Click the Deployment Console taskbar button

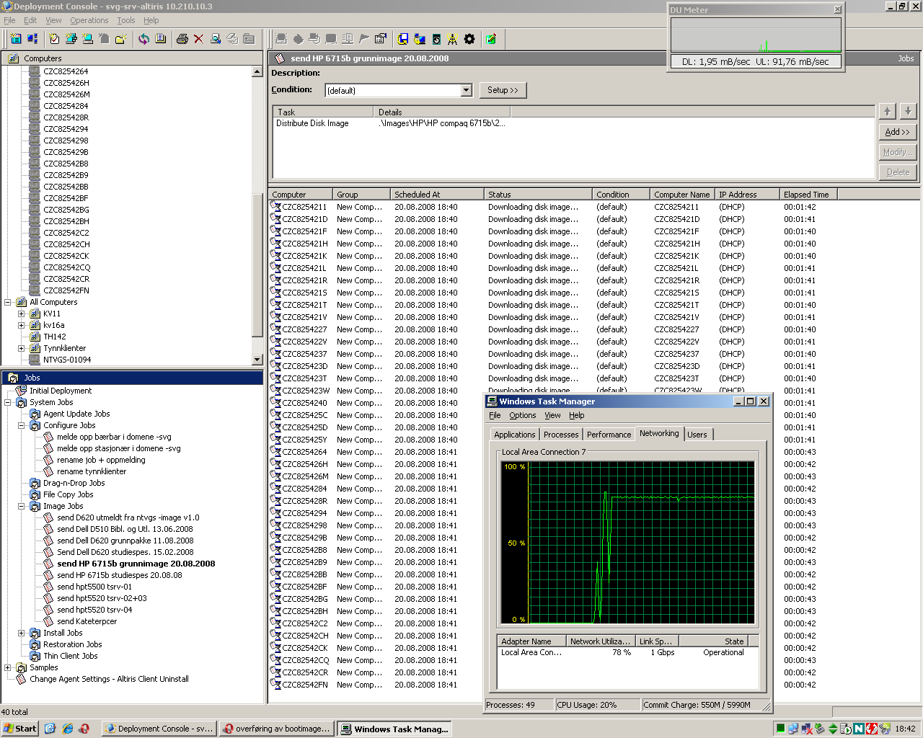(x=159, y=729)
